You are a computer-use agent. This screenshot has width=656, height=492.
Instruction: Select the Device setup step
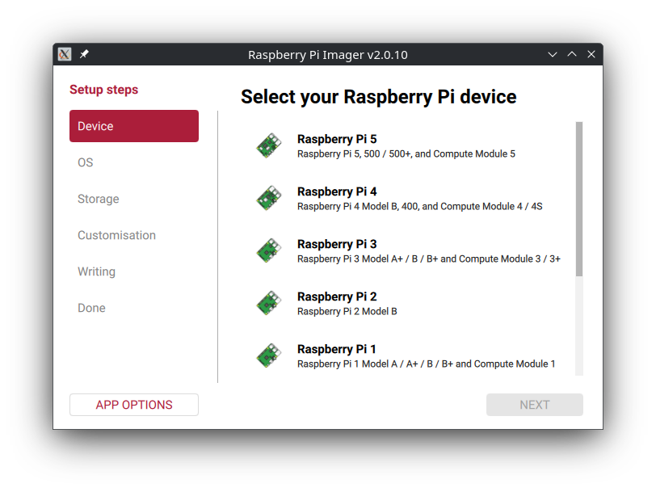134,126
